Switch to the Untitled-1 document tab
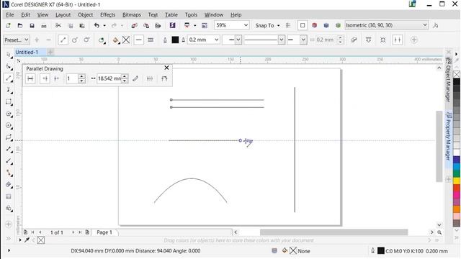The image size is (461, 259). (x=27, y=52)
